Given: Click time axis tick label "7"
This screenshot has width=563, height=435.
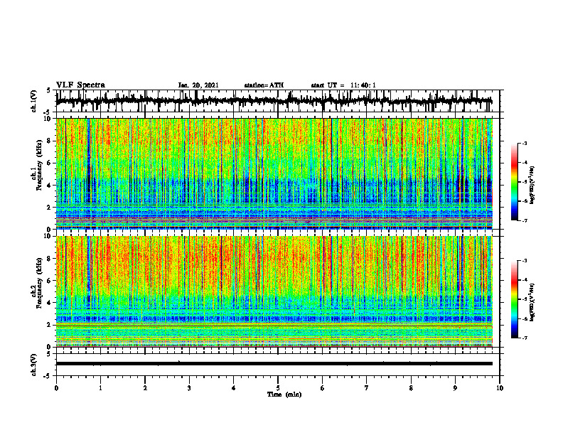Looking at the screenshot, I should pos(367,388).
